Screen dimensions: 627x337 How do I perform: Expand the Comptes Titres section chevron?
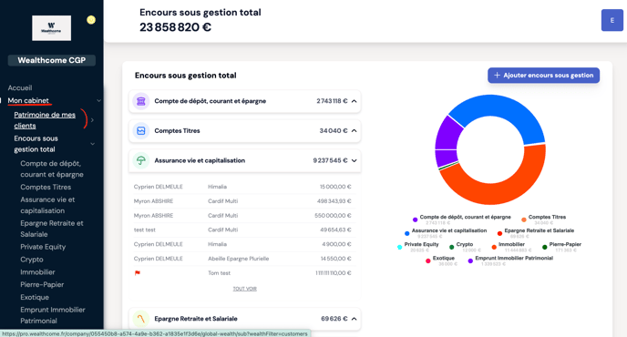(354, 131)
